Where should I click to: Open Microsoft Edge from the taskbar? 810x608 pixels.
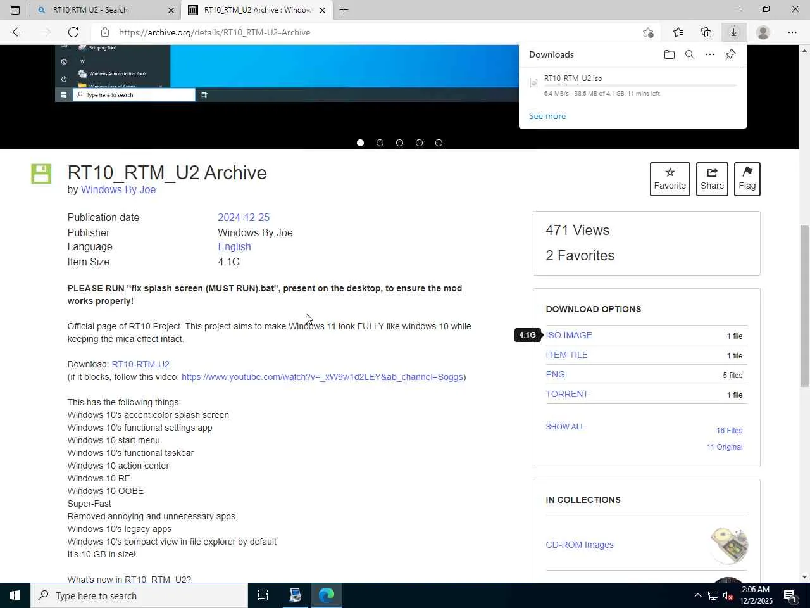(x=327, y=595)
